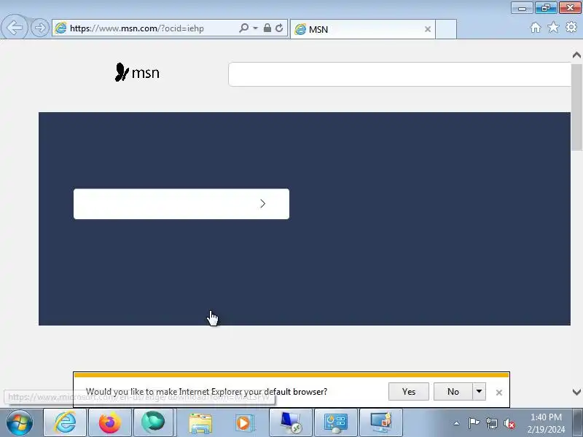
Task: Minimize the Internet Explorer window
Action: point(522,8)
